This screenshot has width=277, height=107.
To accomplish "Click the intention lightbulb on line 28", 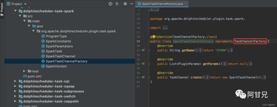I will click(x=154, y=37).
